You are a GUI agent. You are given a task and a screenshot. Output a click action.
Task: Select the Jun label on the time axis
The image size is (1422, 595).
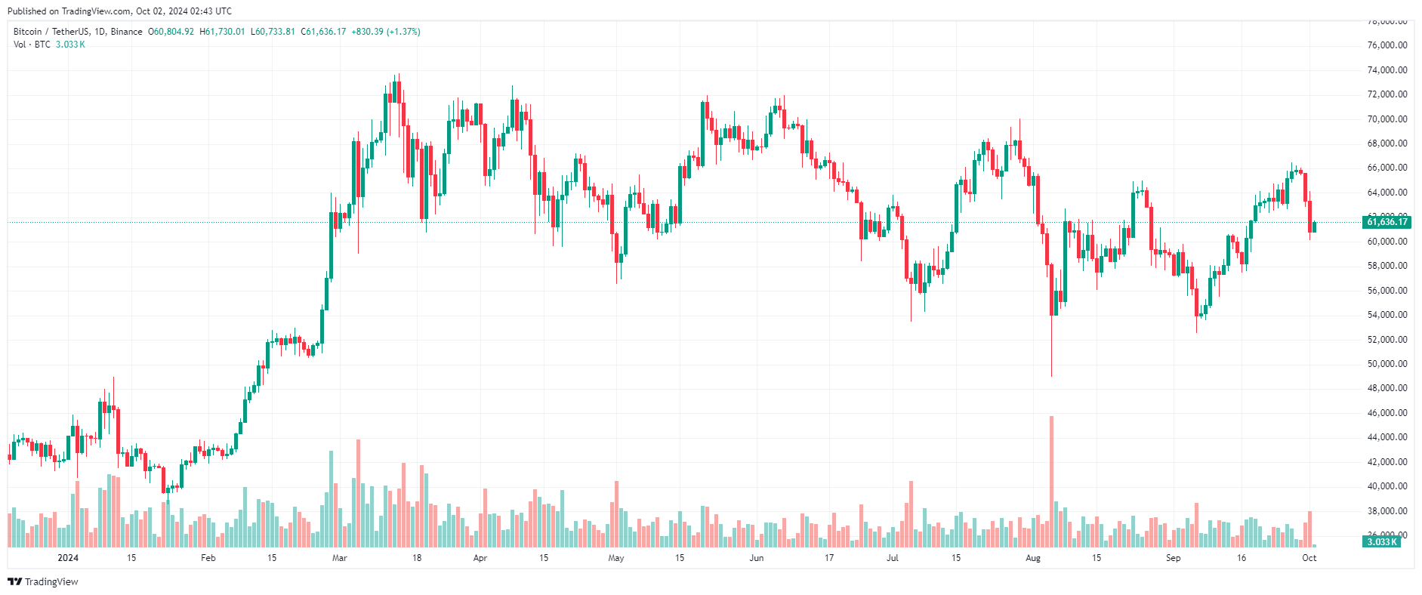(x=757, y=558)
